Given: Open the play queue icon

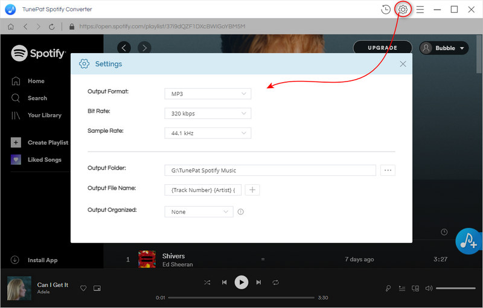Looking at the screenshot, I should [402, 288].
